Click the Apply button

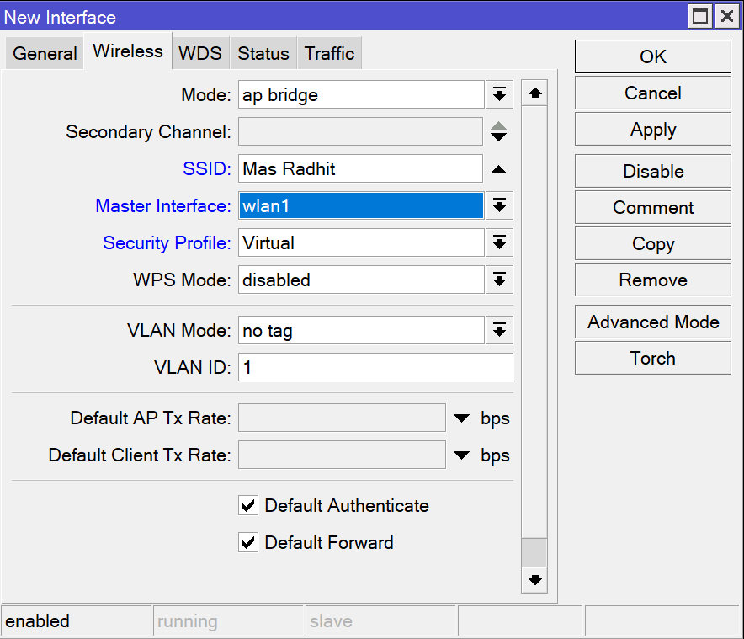point(653,129)
